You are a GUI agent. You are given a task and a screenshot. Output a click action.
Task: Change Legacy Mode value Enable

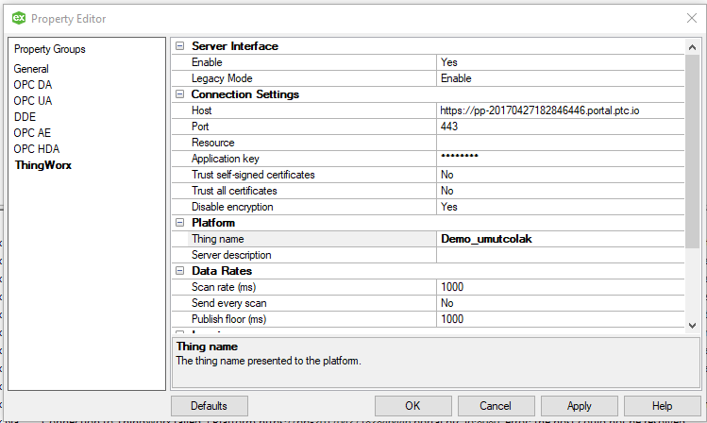(x=561, y=78)
